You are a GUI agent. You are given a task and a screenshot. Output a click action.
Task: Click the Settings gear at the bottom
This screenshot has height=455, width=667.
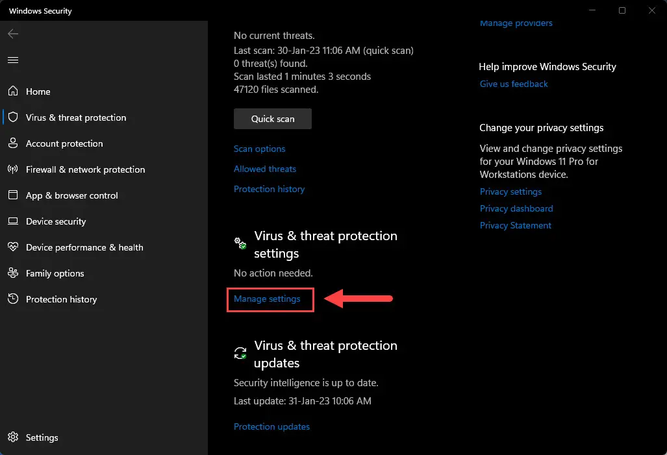pos(13,437)
